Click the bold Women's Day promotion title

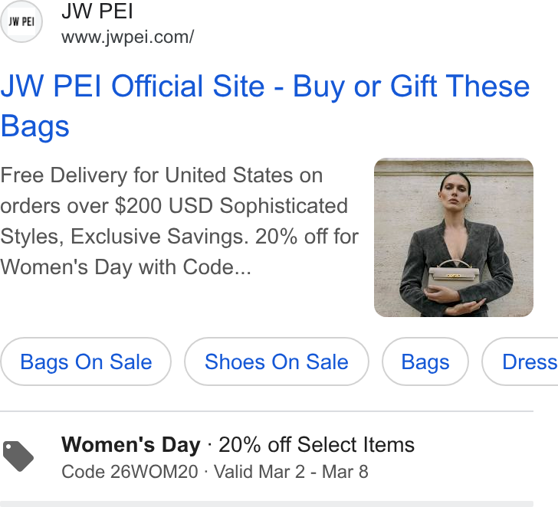(131, 445)
